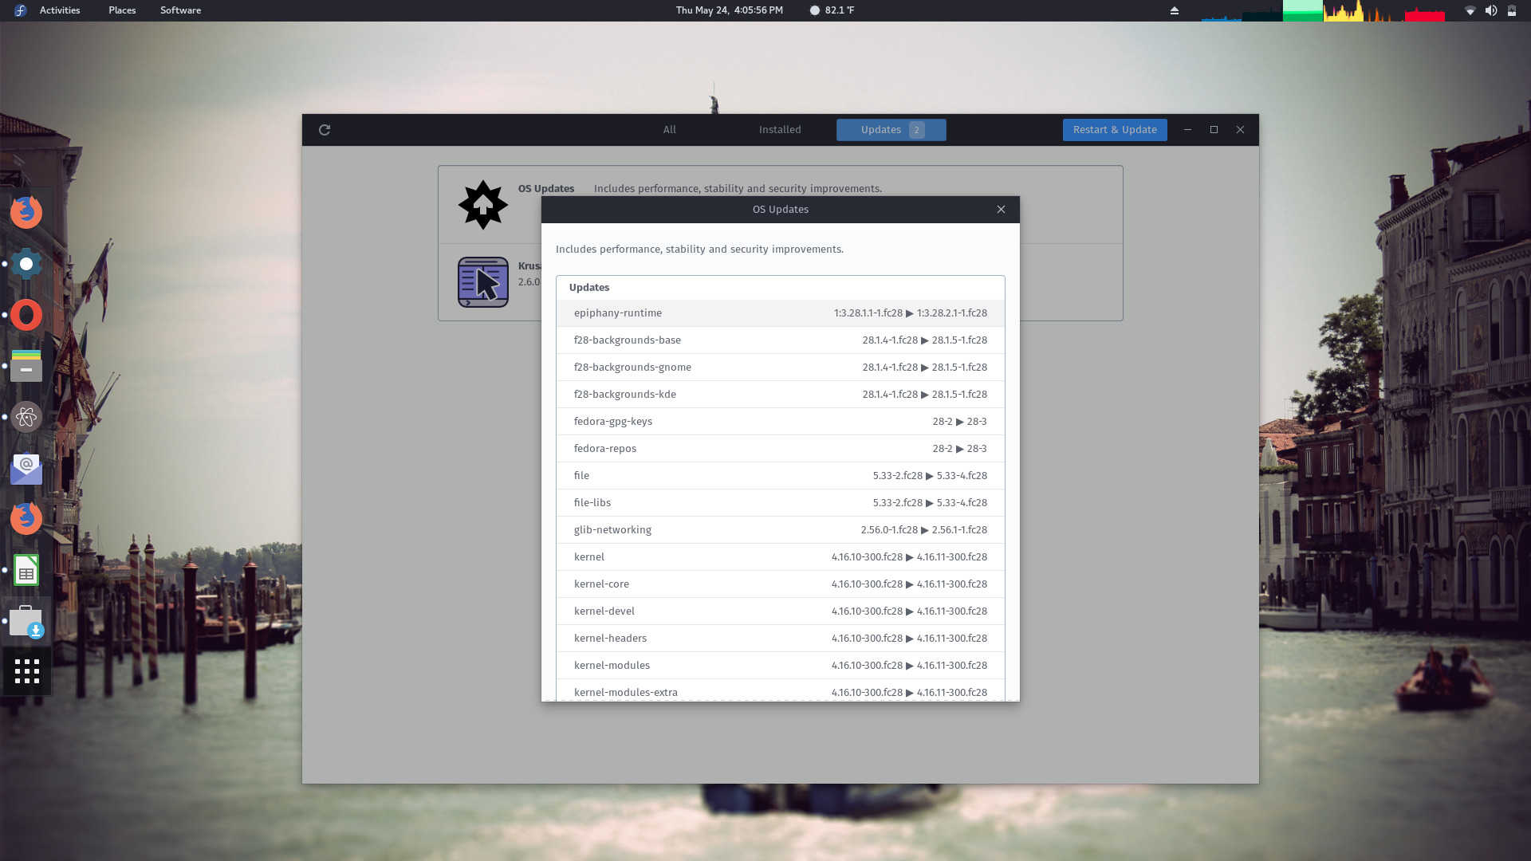
Task: Select the kernel-modules-extra row
Action: (781, 690)
